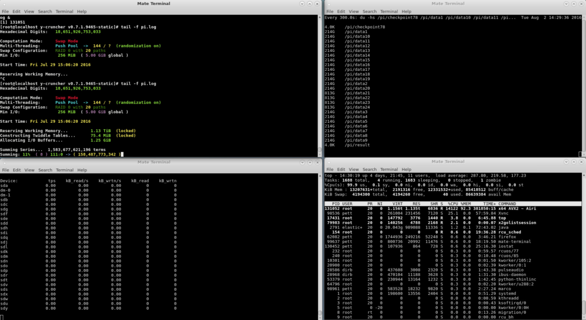This screenshot has width=586, height=320.
Task: Open Terminal menu in the top process terminal
Action: [x=389, y=169]
